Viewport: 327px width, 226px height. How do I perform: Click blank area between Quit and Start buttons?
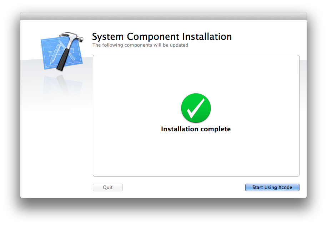click(184, 188)
